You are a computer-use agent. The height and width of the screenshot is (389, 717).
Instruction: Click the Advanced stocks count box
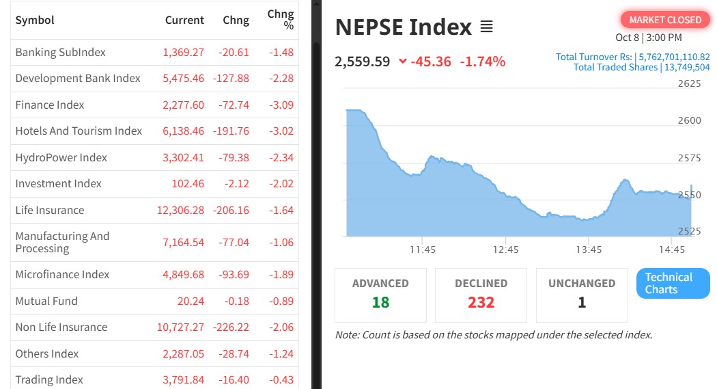coord(380,294)
